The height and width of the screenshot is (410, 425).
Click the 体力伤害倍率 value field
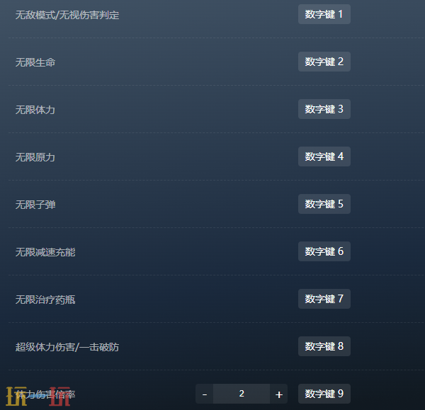click(242, 394)
